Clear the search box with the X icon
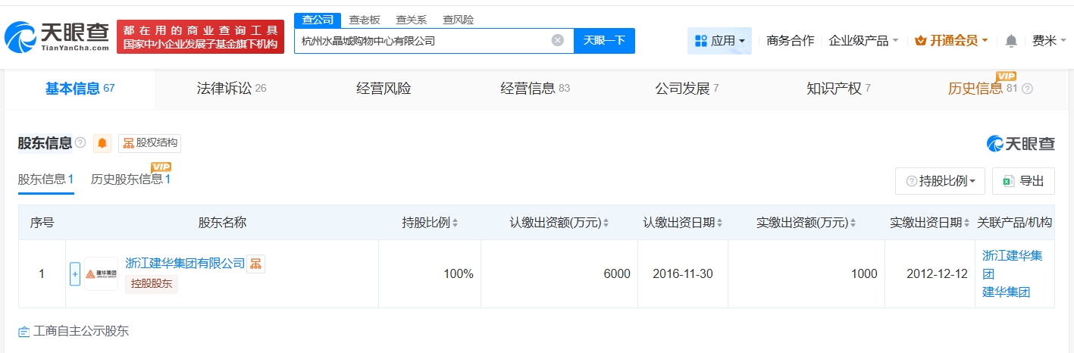 [557, 41]
